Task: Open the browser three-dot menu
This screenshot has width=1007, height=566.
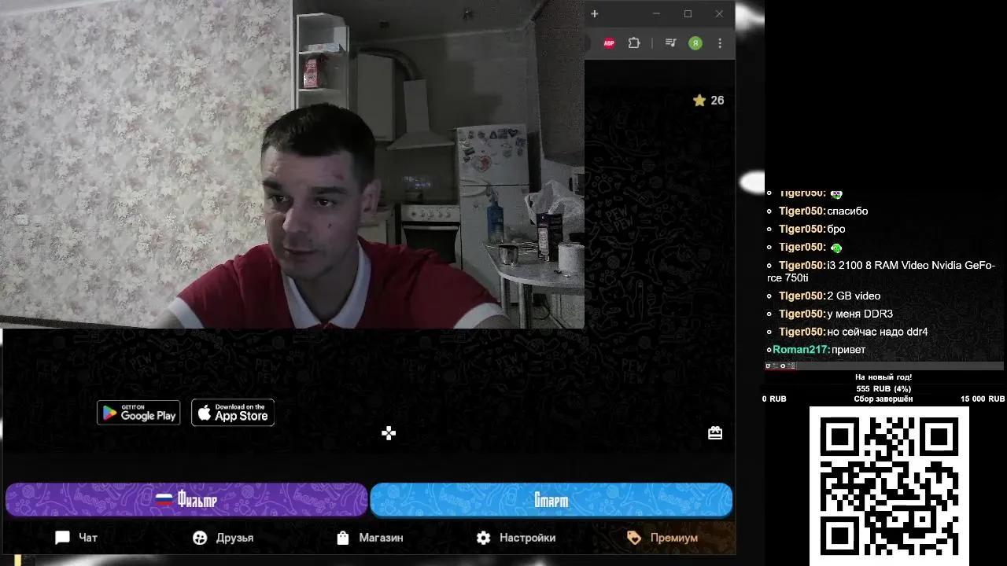Action: pos(720,43)
